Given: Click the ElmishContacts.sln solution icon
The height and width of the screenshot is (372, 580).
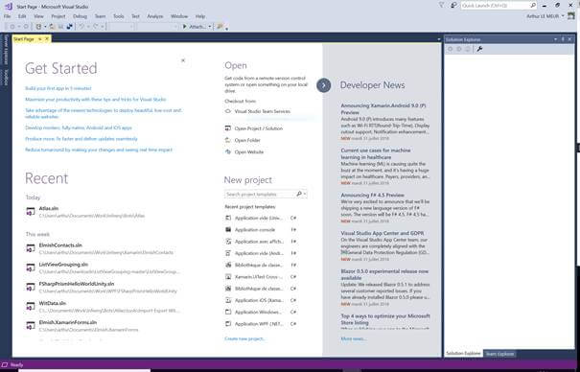Looking at the screenshot, I should tap(31, 248).
